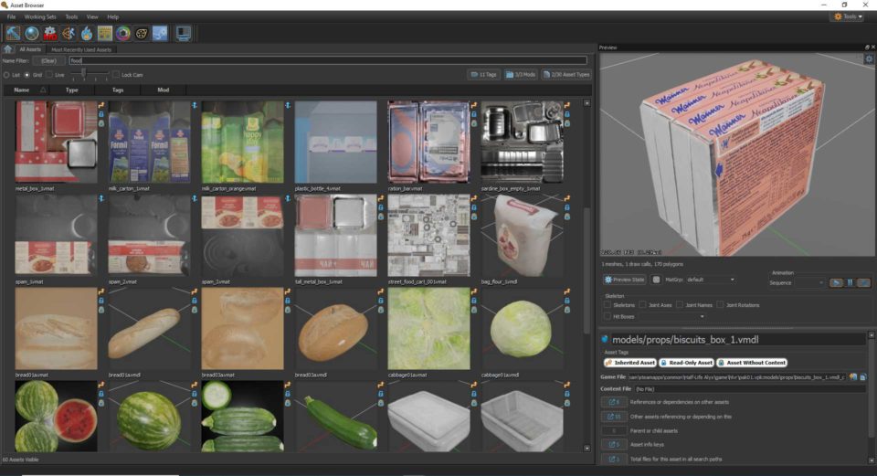Image resolution: width=877 pixels, height=476 pixels.
Task: Select the List view radio button
Action: pos(6,74)
